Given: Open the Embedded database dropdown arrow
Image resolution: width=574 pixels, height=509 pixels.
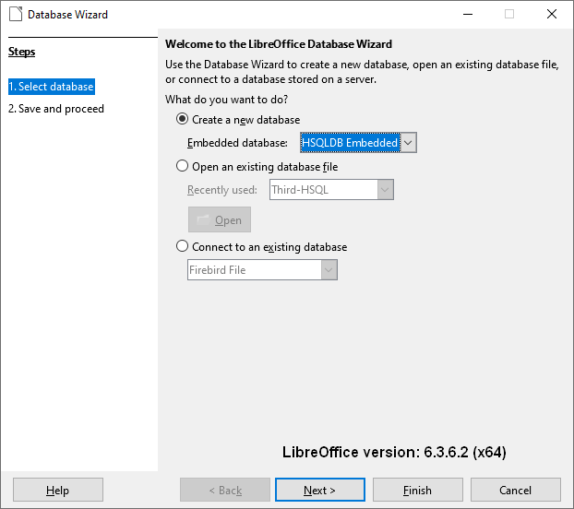Looking at the screenshot, I should [409, 143].
